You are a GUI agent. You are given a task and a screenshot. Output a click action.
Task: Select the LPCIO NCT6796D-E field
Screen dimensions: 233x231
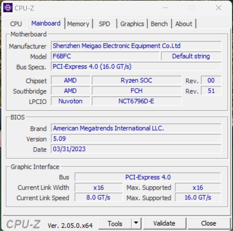[x=136, y=101]
